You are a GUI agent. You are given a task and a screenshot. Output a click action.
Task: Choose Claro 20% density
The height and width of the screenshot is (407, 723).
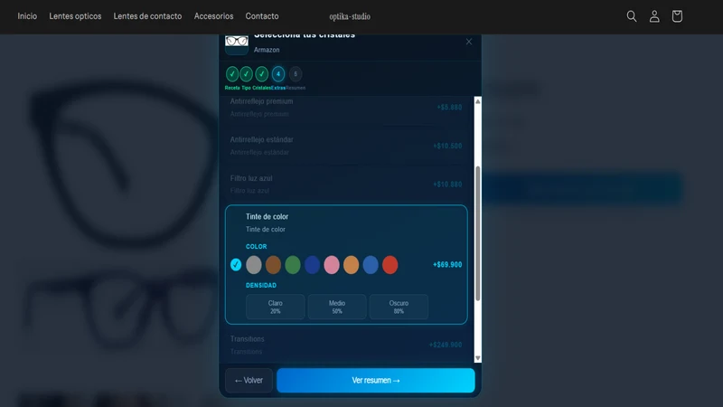(x=276, y=307)
